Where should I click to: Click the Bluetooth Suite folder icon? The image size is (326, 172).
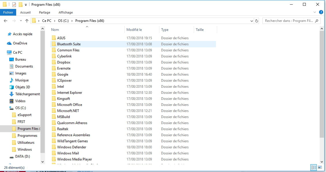[x=54, y=44]
